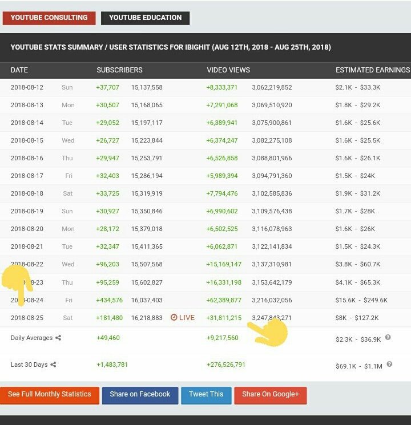Click total views 3,137,310,981
The width and height of the screenshot is (411, 425).
pyautogui.click(x=272, y=264)
